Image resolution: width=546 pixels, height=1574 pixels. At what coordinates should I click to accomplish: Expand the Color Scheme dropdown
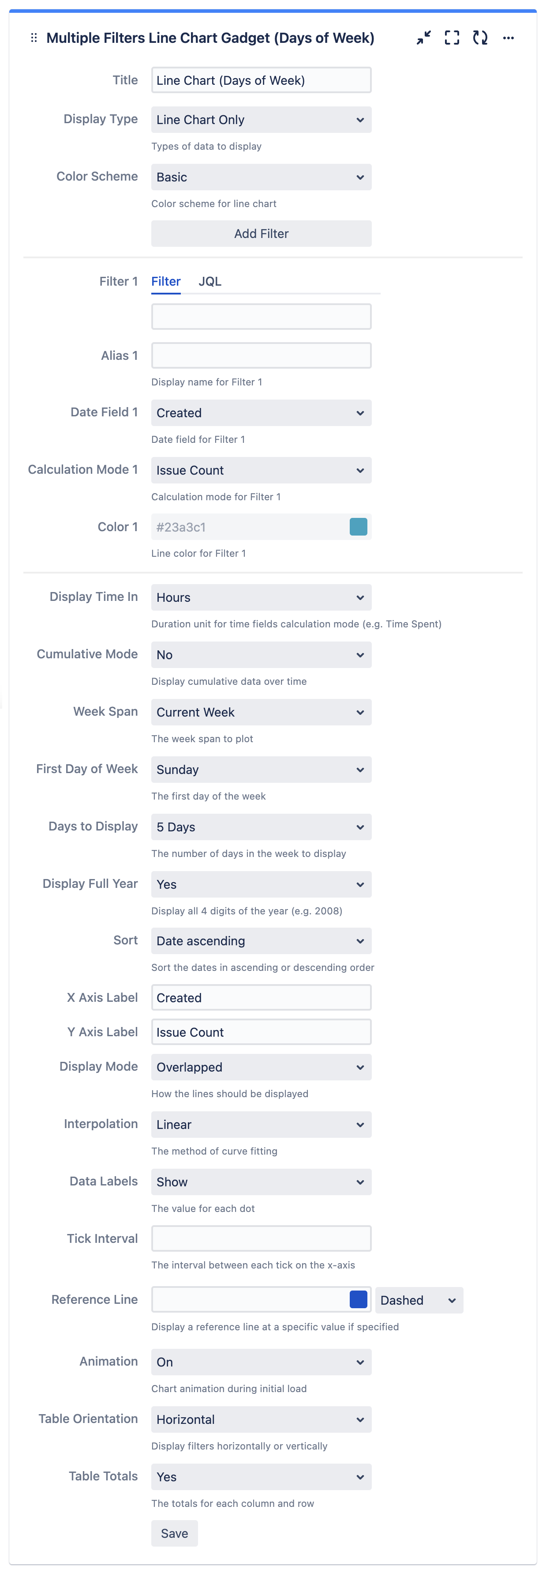coord(261,177)
